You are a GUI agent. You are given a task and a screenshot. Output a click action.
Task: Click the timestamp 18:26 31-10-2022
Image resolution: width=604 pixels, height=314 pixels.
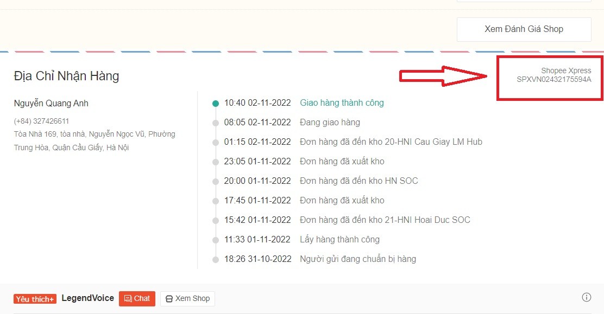[x=257, y=259]
